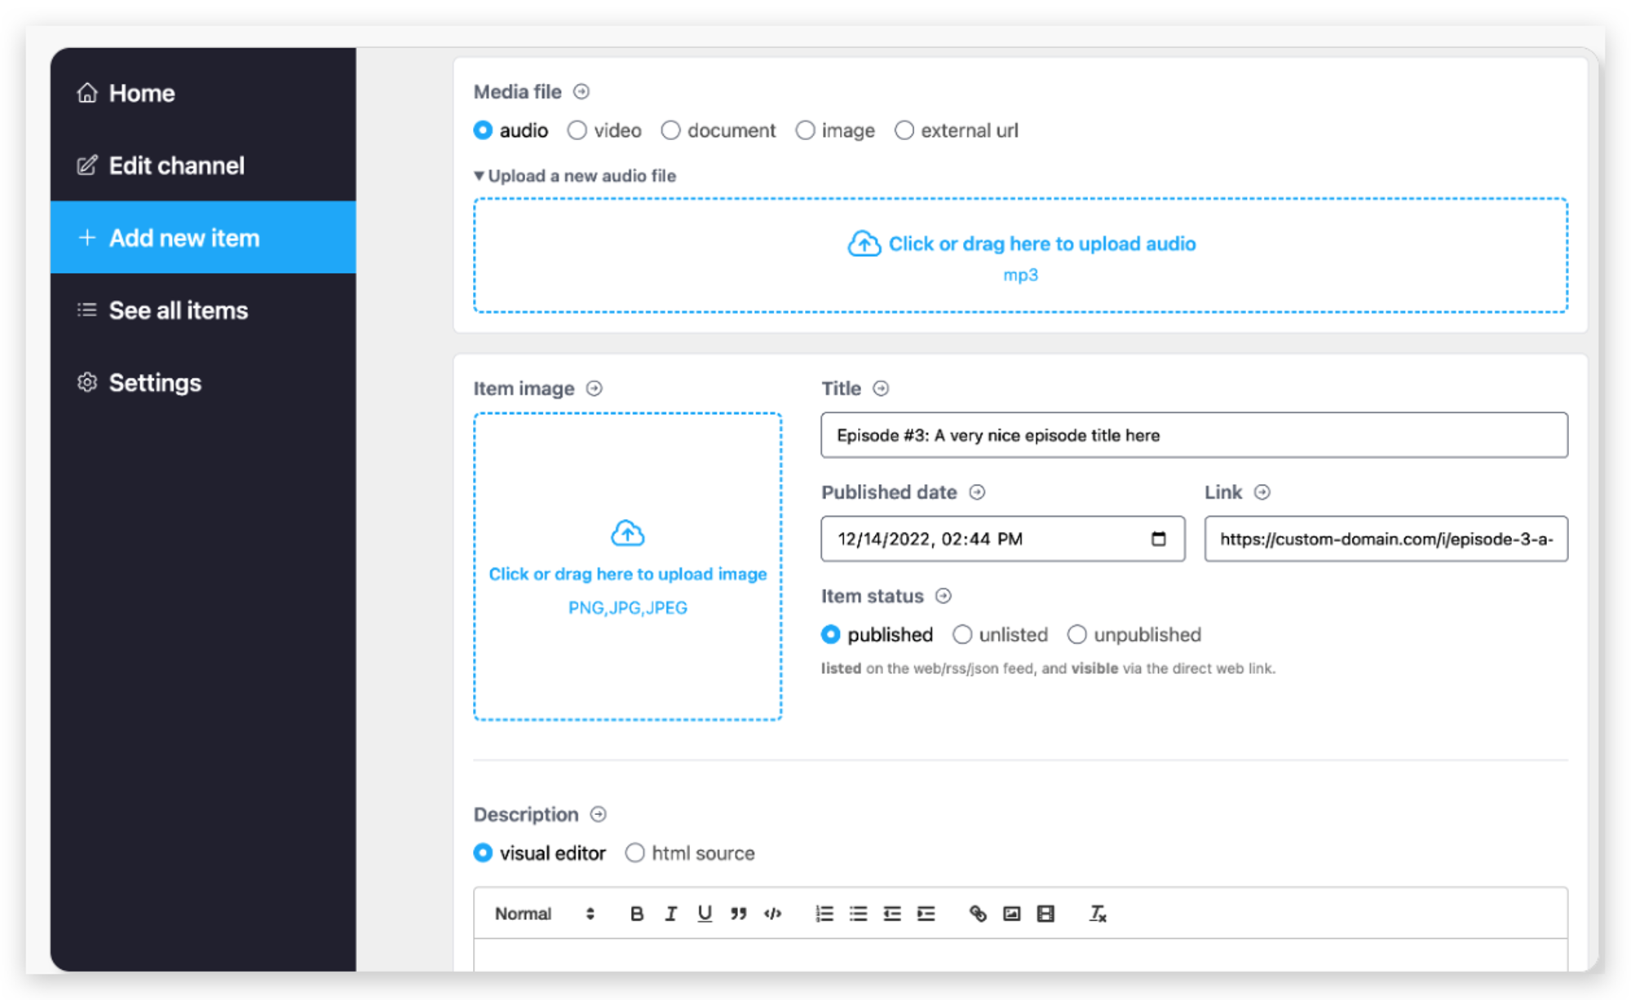Open Edit channel in sidebar
This screenshot has height=1000, width=1631.
[x=203, y=165]
